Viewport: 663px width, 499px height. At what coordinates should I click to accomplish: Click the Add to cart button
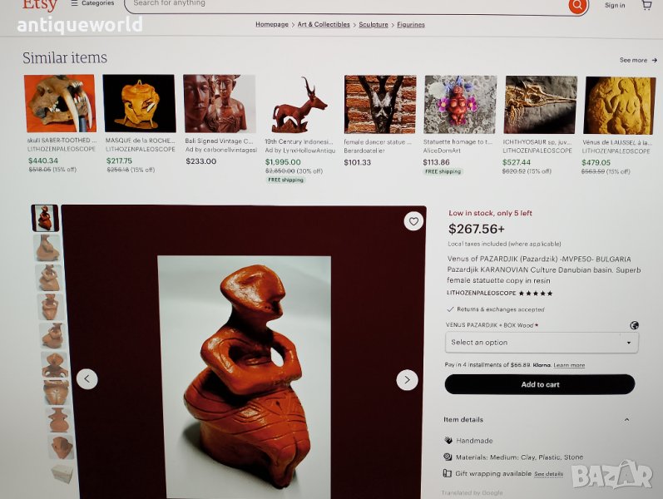point(540,384)
